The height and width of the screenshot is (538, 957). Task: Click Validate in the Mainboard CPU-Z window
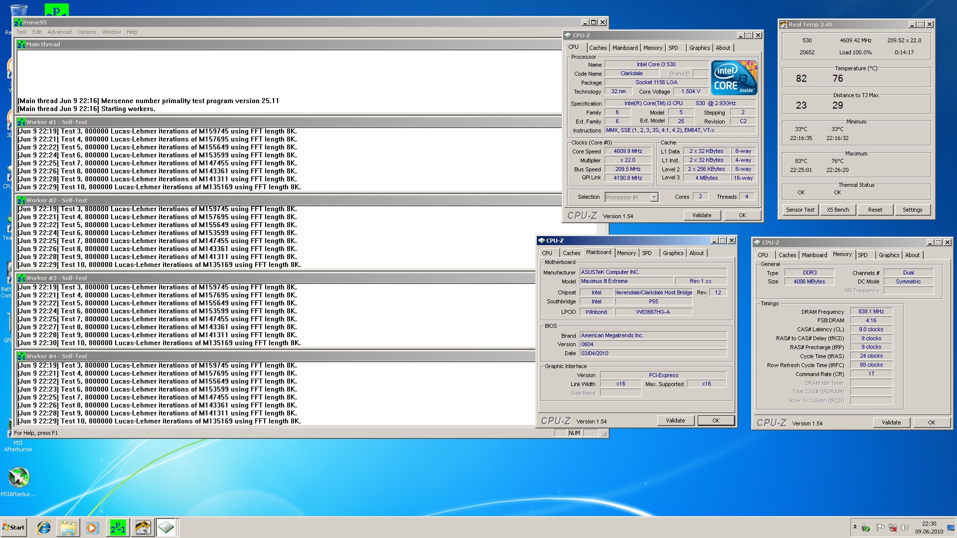pos(675,420)
